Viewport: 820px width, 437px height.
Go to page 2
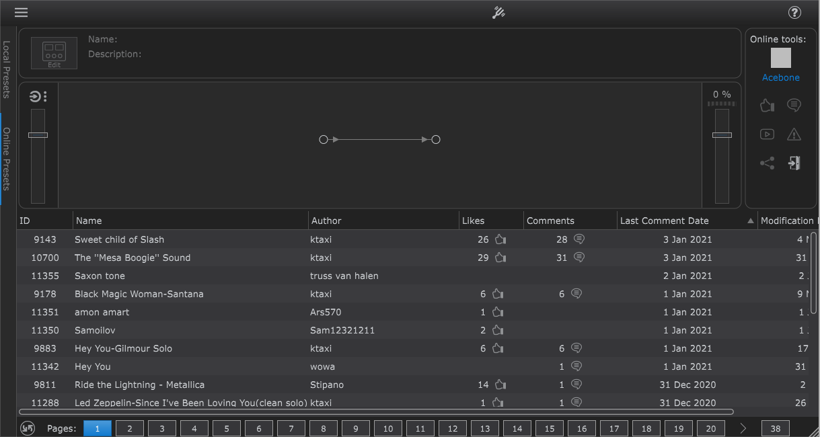[x=130, y=428]
